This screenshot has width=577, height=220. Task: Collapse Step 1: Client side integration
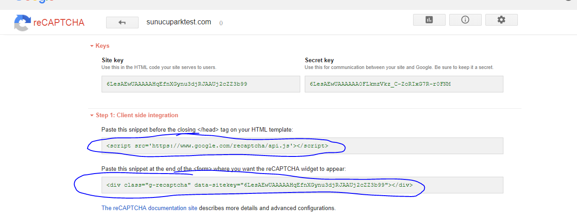coord(134,115)
